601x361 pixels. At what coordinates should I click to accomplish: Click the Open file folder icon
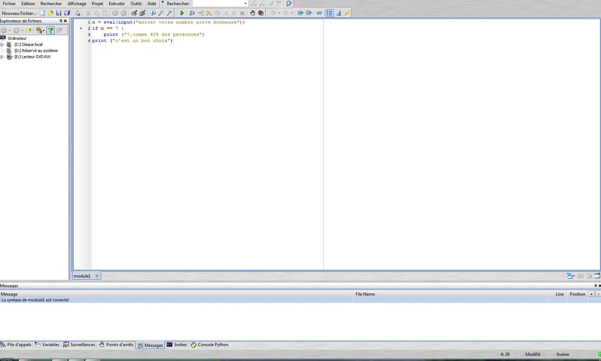coord(51,13)
